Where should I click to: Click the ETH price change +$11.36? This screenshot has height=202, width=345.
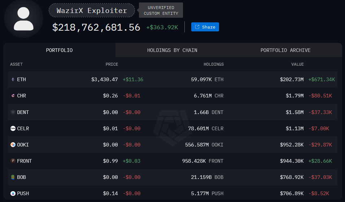(133, 79)
